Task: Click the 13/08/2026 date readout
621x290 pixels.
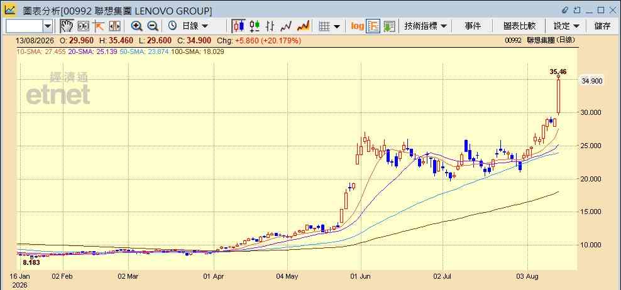Action: 35,40
